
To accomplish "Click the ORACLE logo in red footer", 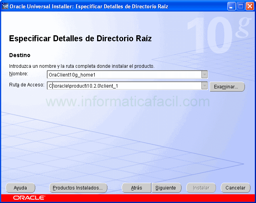I will [29, 198].
